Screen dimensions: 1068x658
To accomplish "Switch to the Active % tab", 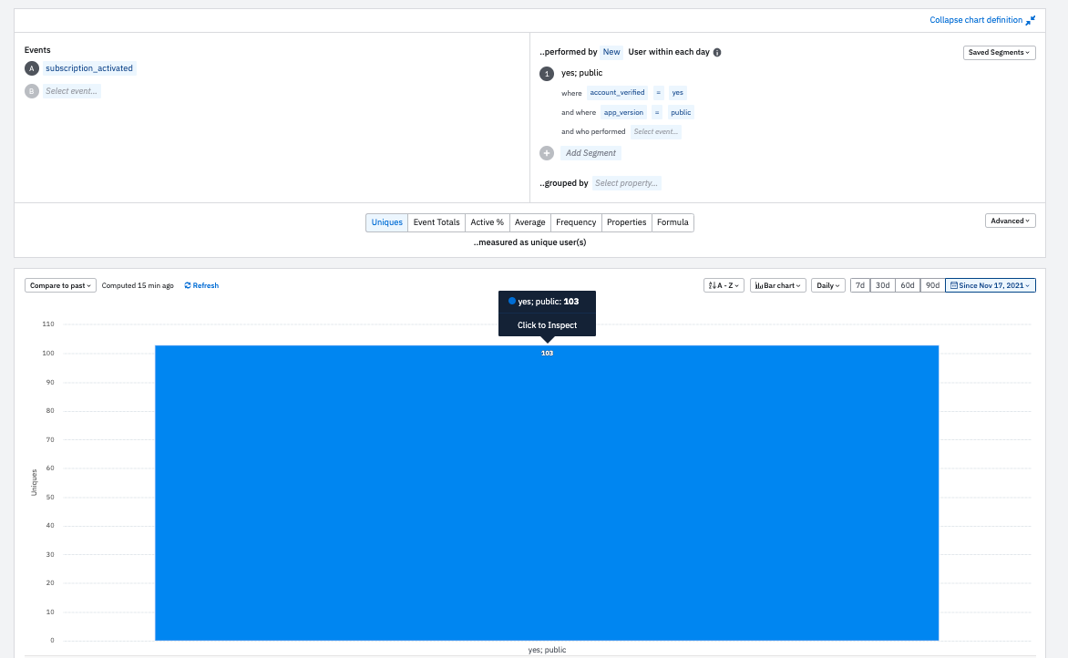I will click(487, 222).
